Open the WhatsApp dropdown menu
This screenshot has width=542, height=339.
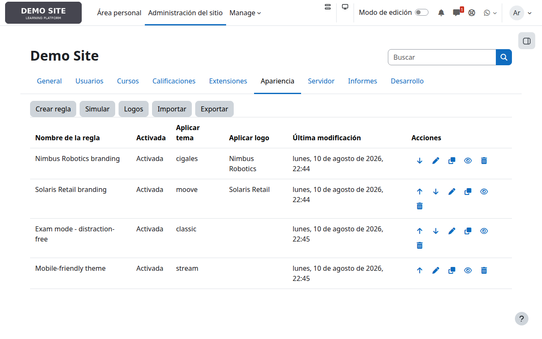click(490, 13)
